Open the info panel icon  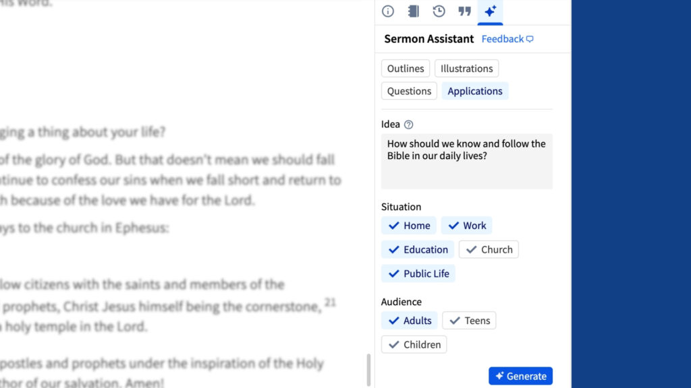click(x=387, y=11)
